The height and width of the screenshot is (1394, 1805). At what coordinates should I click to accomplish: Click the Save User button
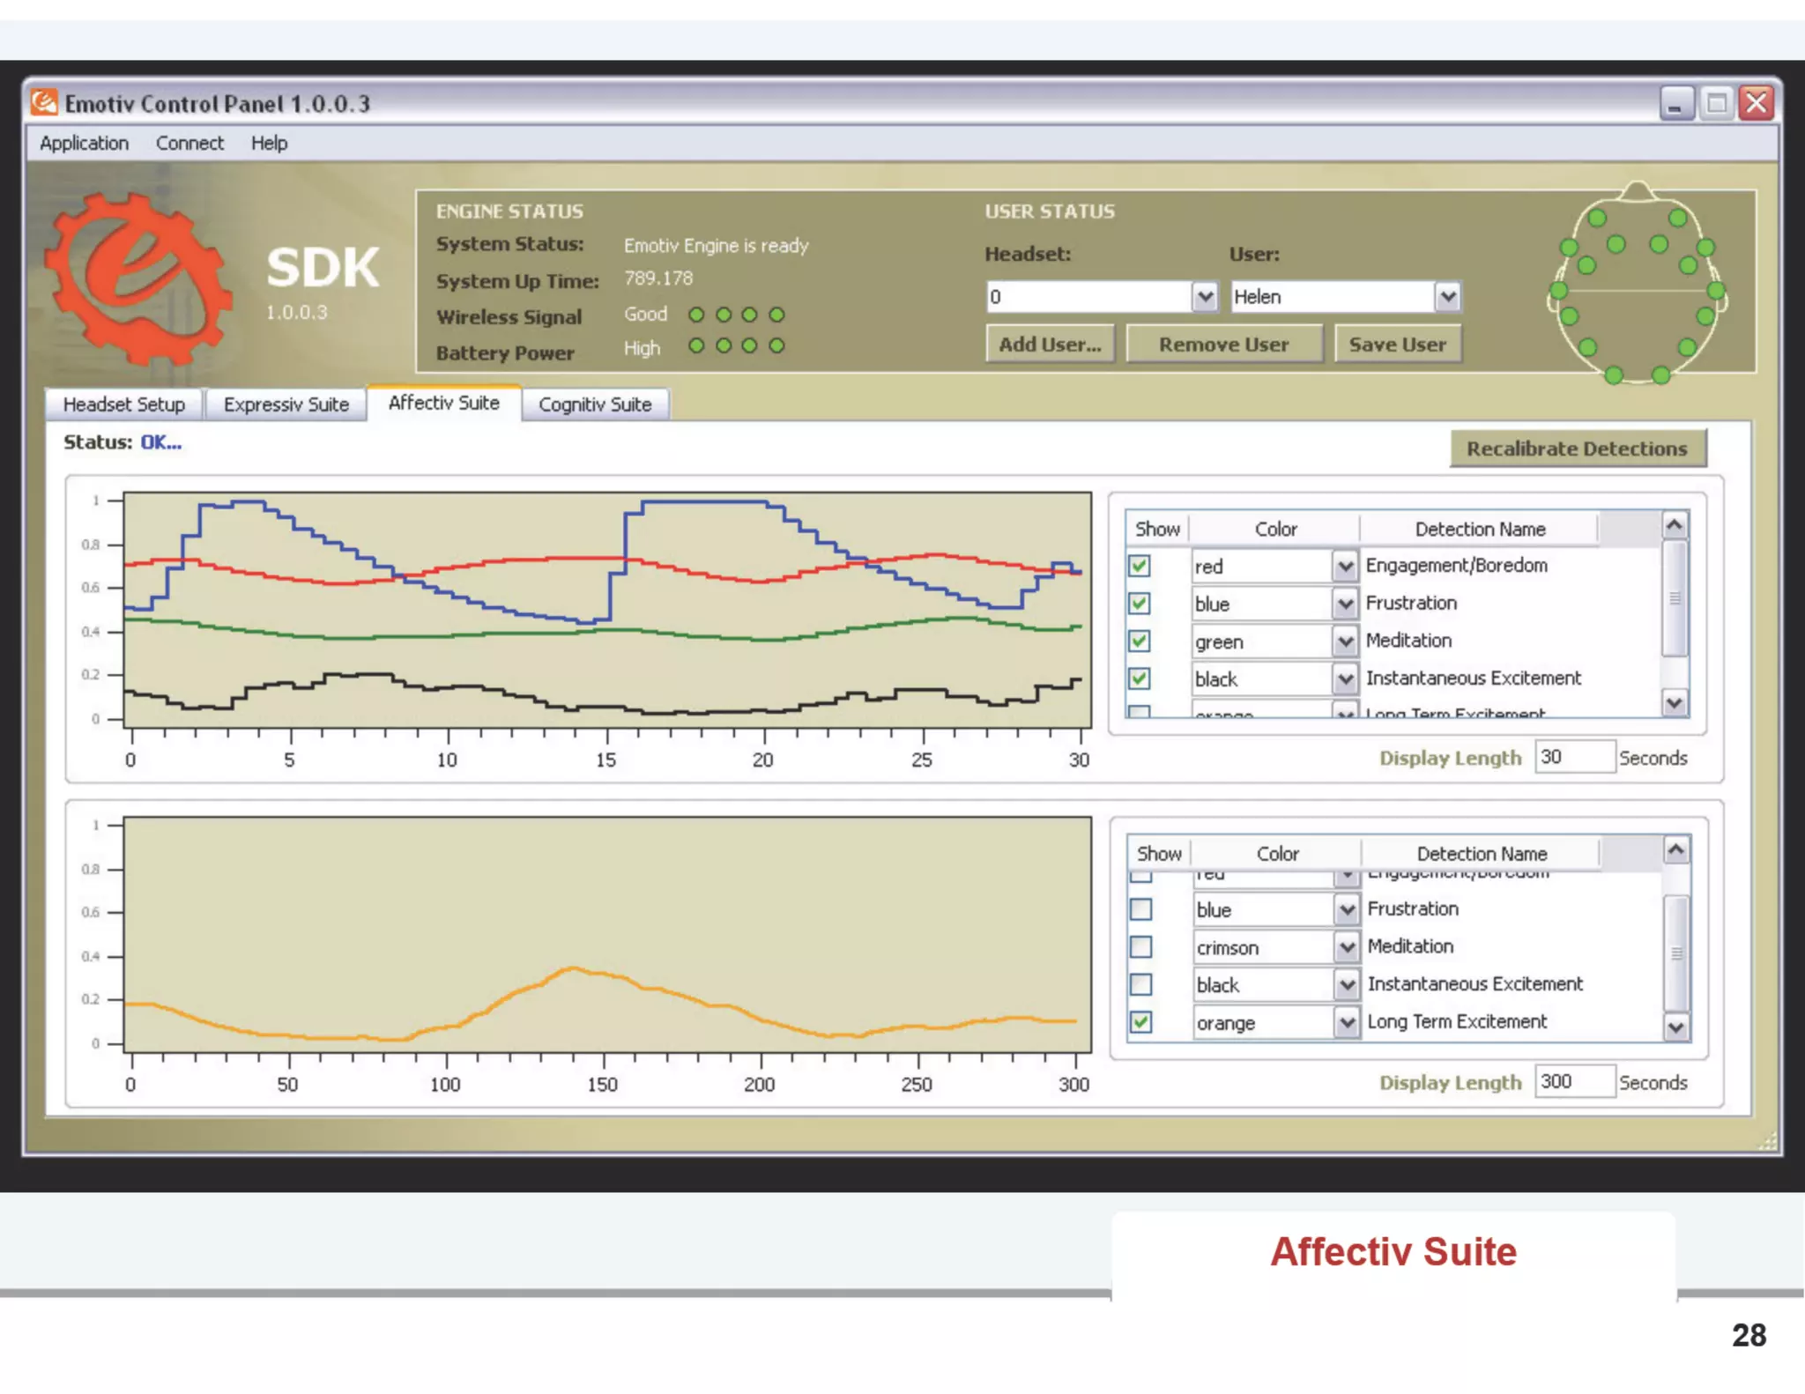click(1397, 345)
